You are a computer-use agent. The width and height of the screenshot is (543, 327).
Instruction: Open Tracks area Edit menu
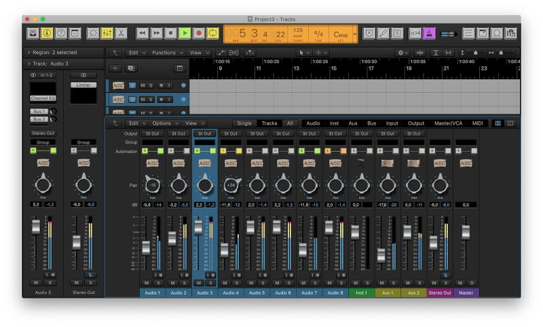(137, 53)
